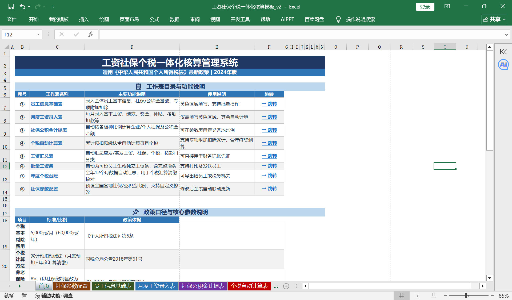Click the lightbulb 操作说明搜索 icon
Viewport: 512px width, 300px height.
[338, 19]
